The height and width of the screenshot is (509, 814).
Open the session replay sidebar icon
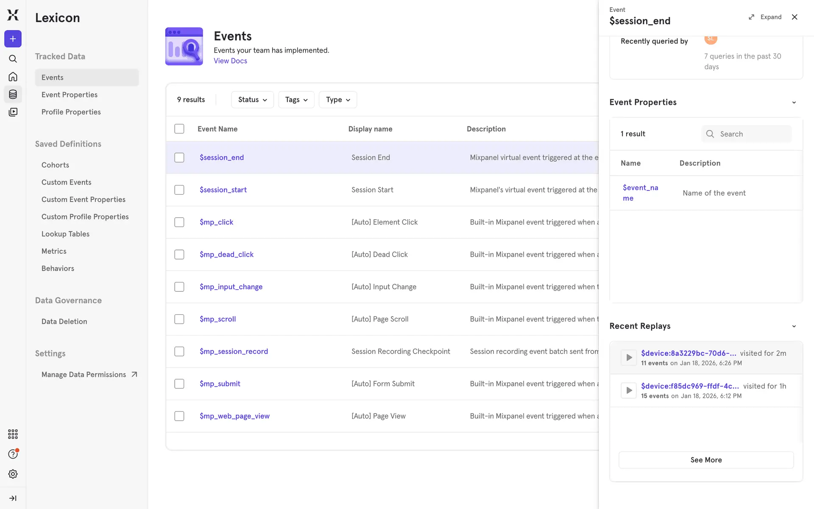coord(13,112)
